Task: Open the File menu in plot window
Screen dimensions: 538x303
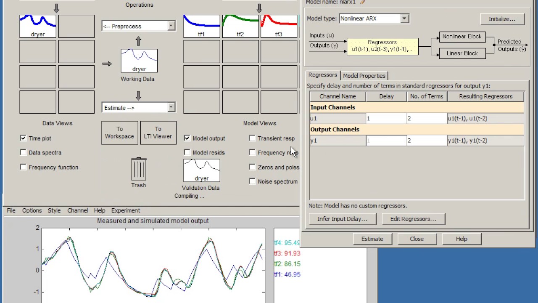Action: (11, 210)
